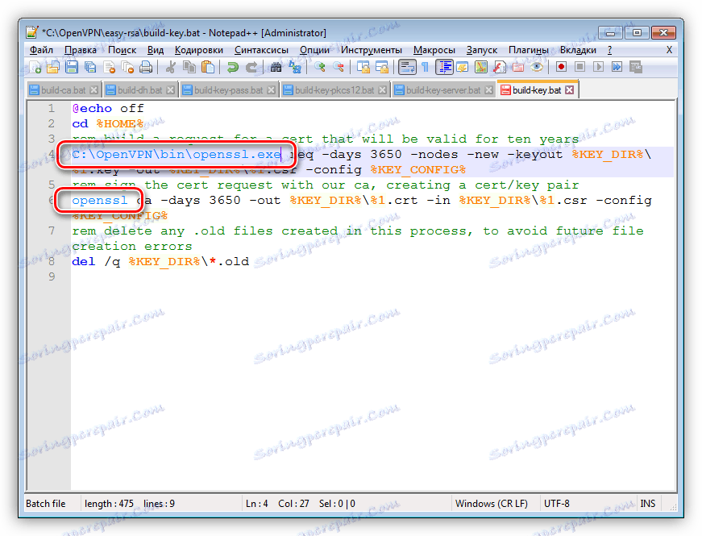702x536 pixels.
Task: Run macro multiple times
Action: tap(618, 68)
